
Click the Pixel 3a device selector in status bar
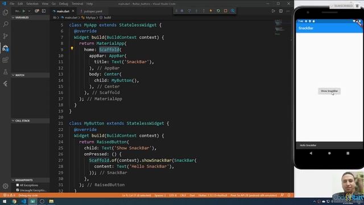254,195
